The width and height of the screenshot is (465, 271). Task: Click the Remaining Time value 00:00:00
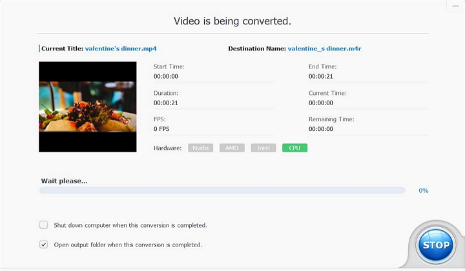pos(320,129)
